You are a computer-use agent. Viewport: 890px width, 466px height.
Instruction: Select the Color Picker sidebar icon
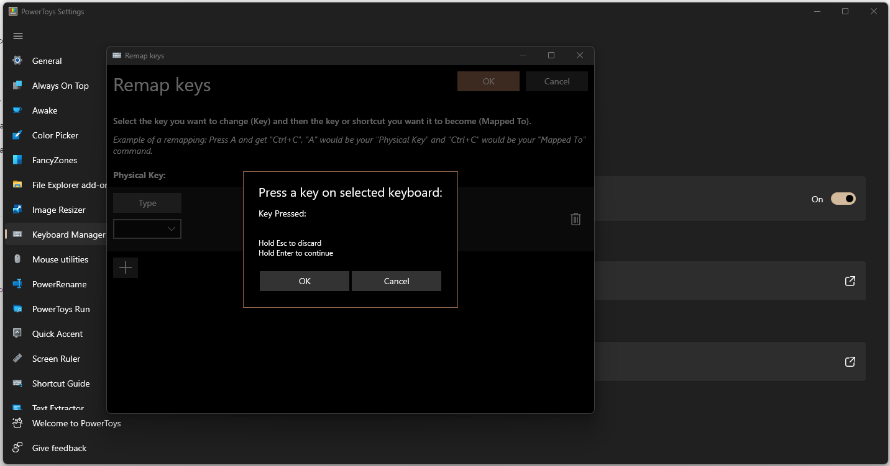17,135
